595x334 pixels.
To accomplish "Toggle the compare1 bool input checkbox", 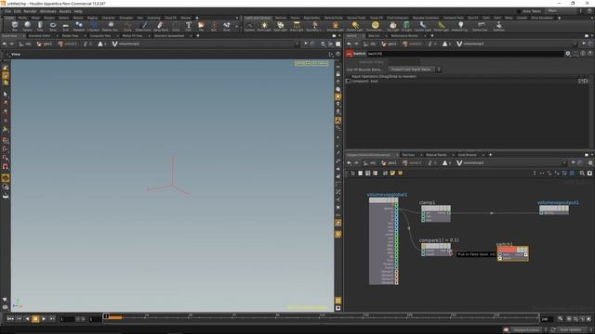I will pos(348,81).
